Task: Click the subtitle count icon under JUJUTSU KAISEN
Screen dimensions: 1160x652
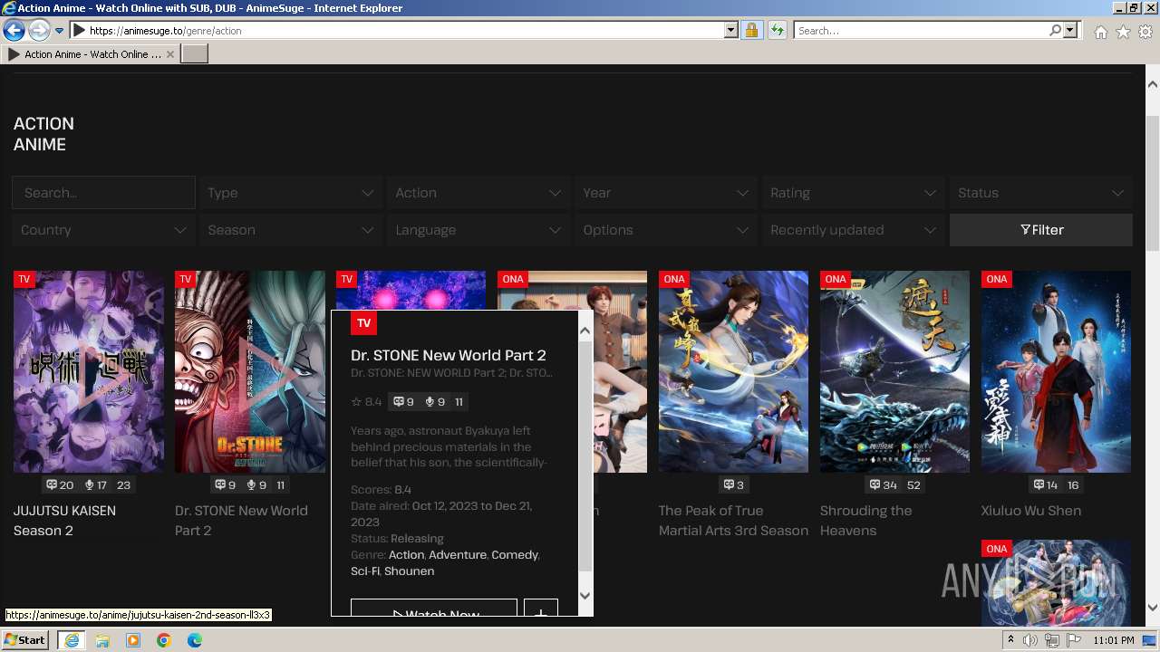Action: point(52,484)
